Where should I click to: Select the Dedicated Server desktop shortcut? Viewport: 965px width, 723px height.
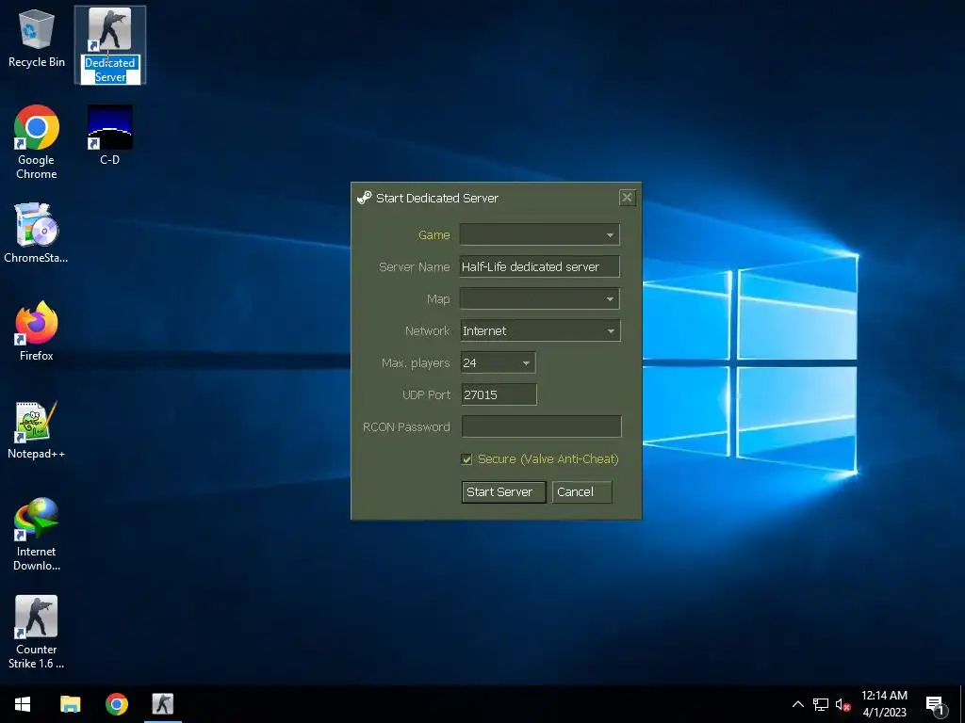pos(110,45)
